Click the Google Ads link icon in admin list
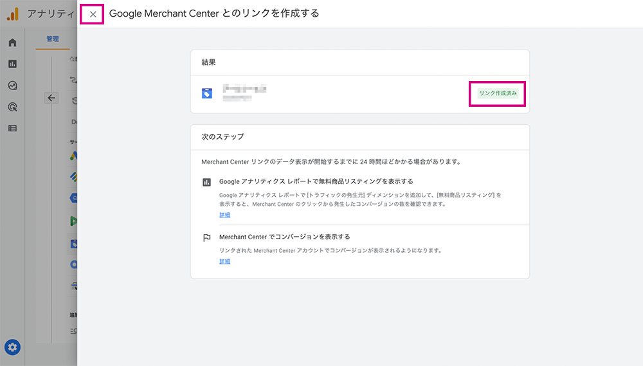 (x=74, y=156)
